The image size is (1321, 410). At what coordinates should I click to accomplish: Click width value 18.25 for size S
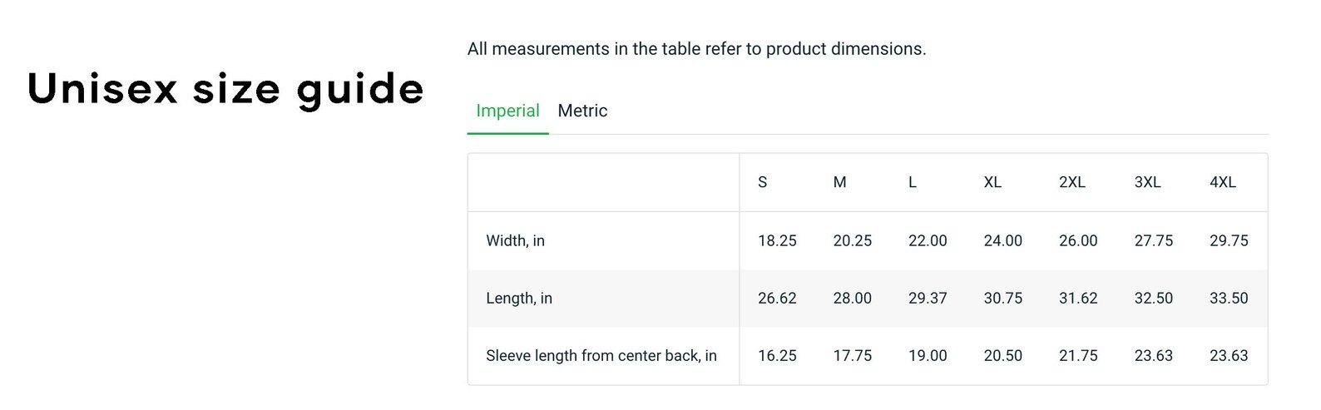777,240
